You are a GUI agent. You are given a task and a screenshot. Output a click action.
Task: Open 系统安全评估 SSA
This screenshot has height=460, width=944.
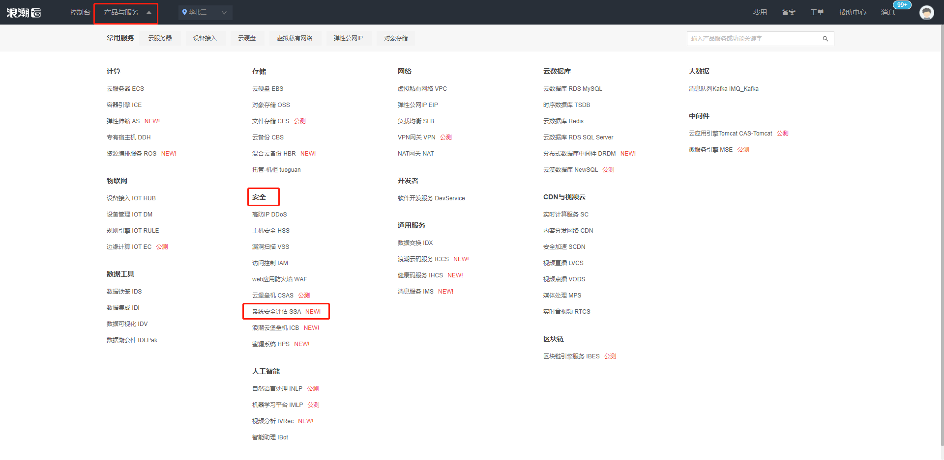coord(276,312)
